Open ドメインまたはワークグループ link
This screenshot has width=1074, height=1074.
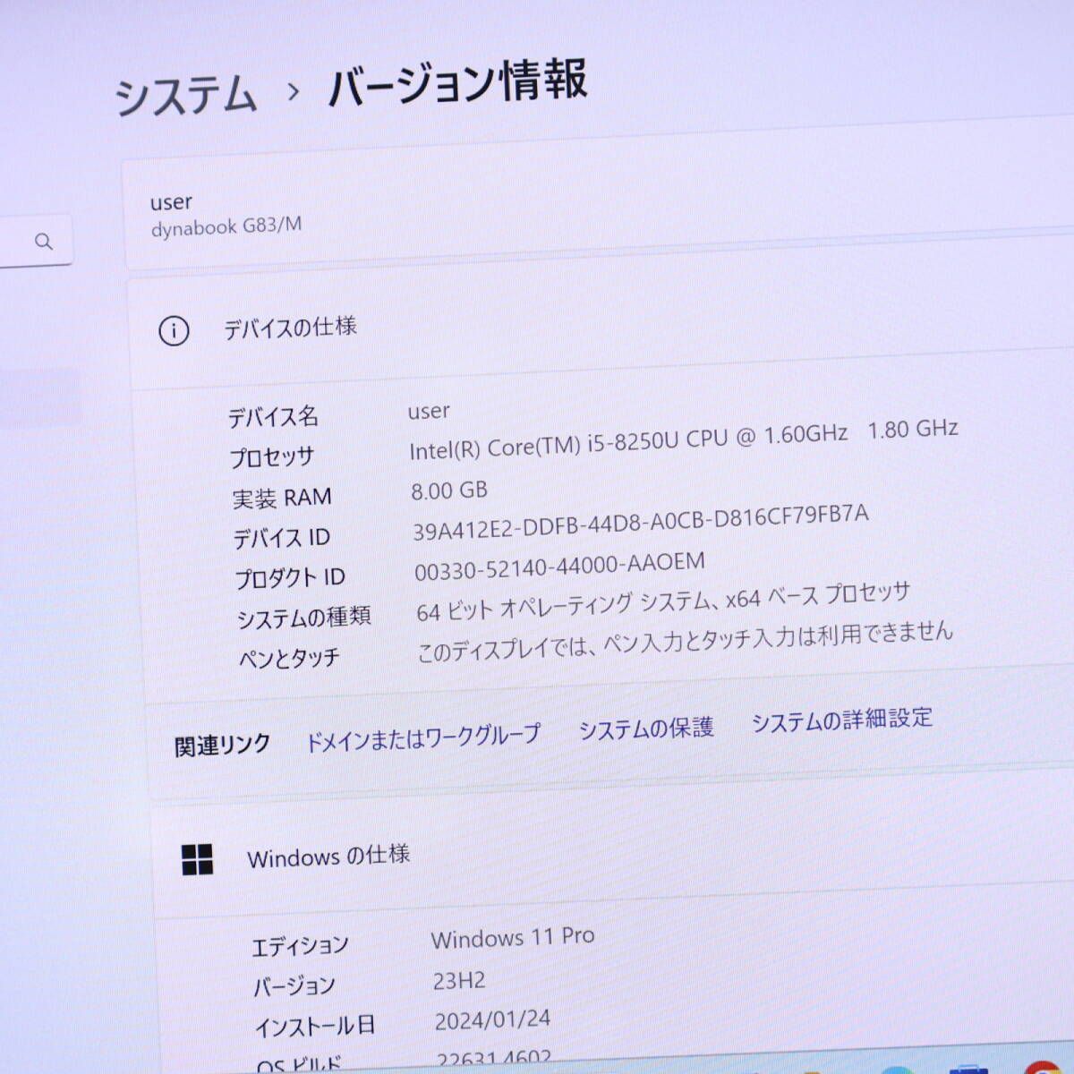click(x=423, y=738)
